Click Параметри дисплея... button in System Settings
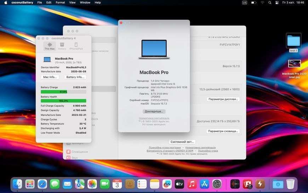Screen dimensions: 308x193 point(223,99)
